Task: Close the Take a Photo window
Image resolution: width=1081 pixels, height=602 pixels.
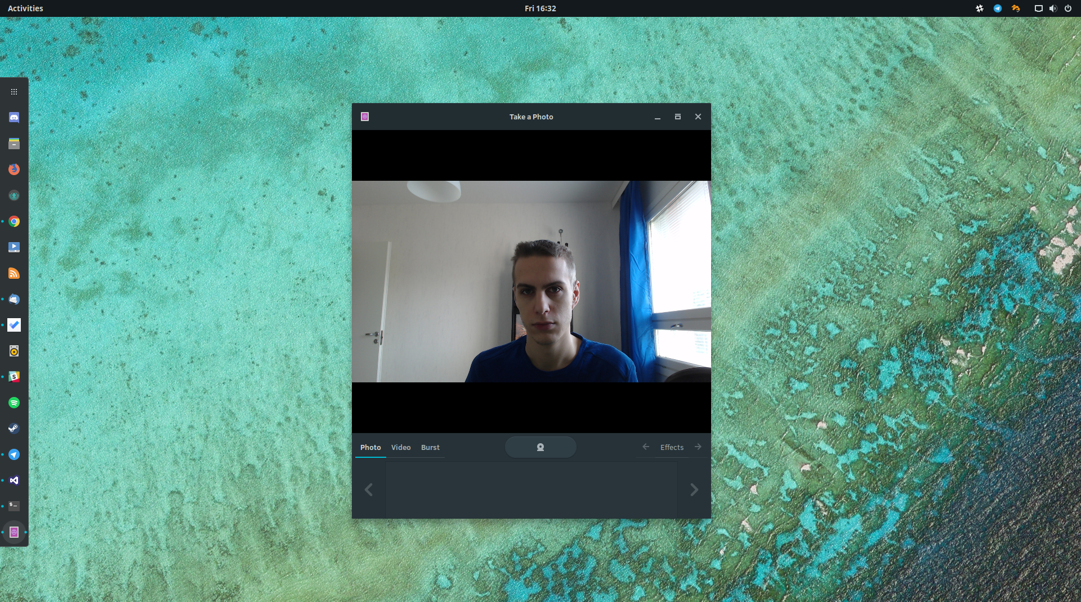Action: 698,117
